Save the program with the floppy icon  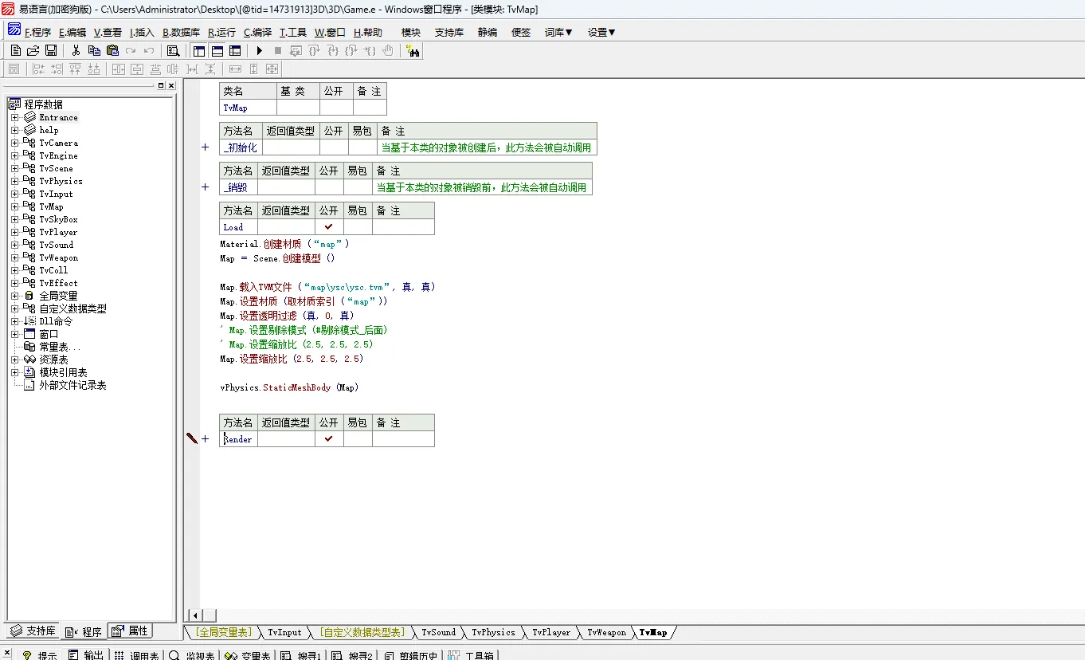click(x=51, y=51)
